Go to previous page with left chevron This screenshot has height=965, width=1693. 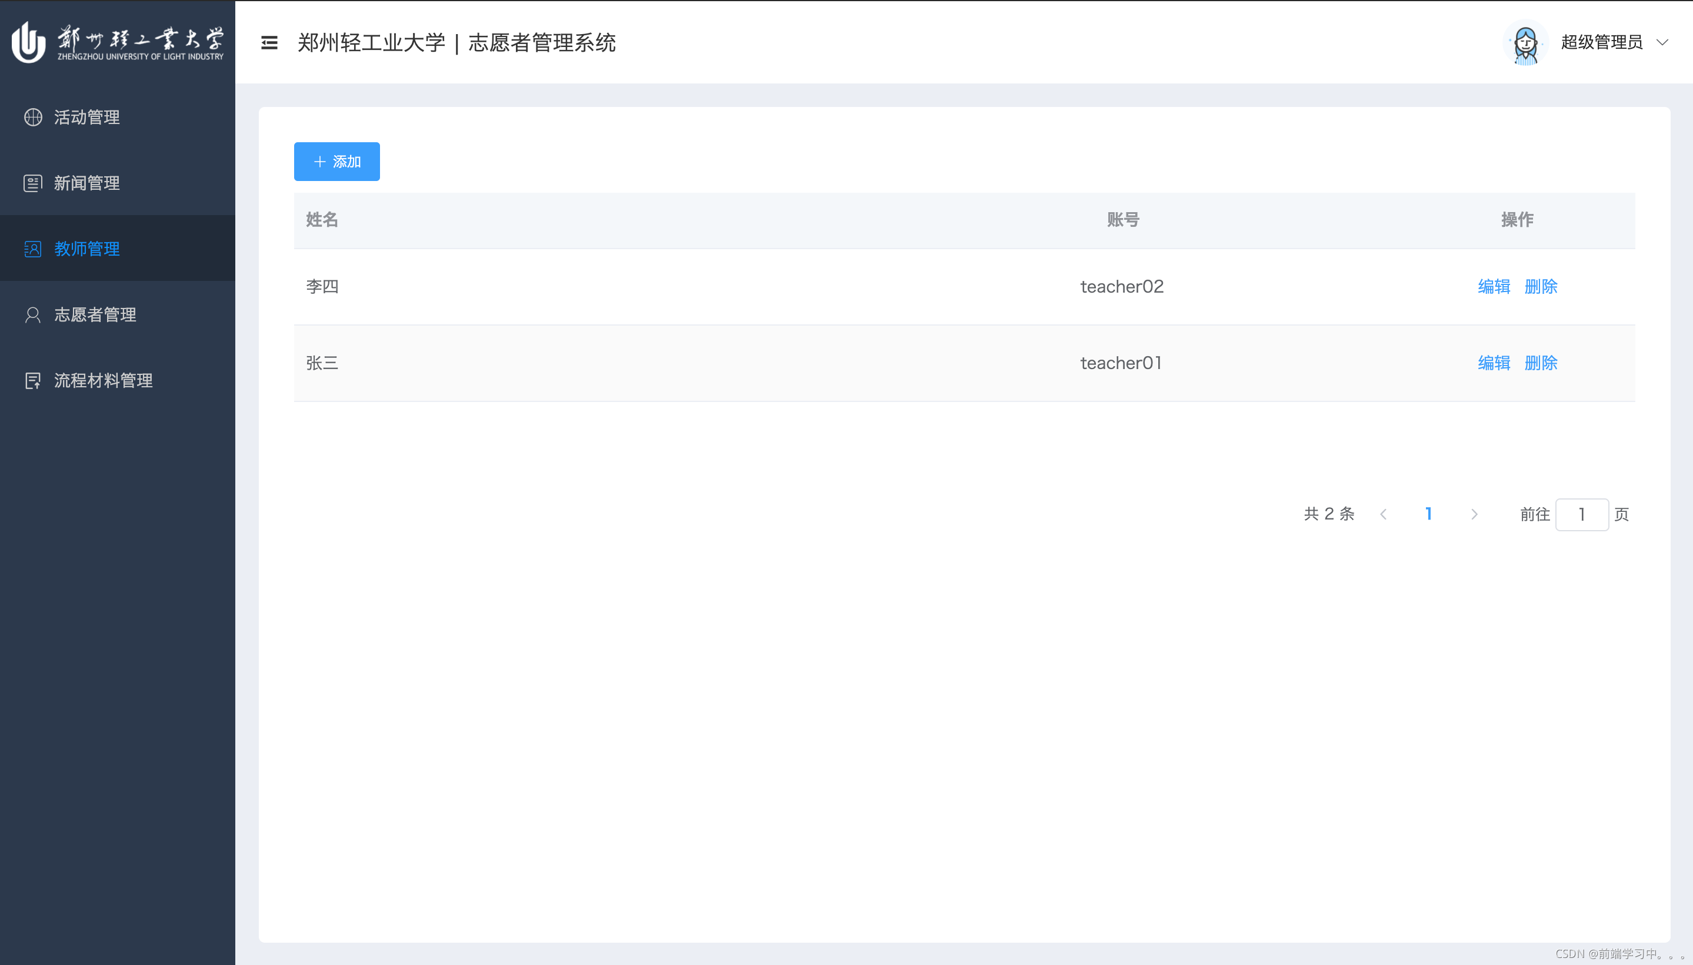point(1383,514)
